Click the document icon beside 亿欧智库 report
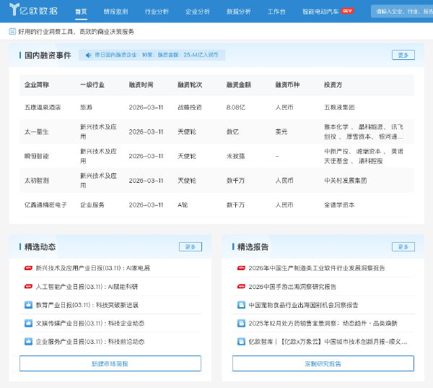Viewport: 433px width, 388px height. click(241, 342)
